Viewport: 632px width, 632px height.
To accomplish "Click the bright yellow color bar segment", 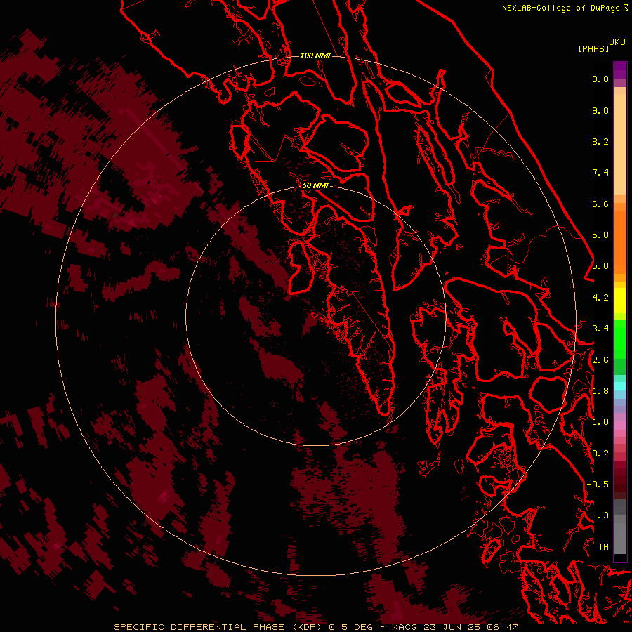I will 620,301.
